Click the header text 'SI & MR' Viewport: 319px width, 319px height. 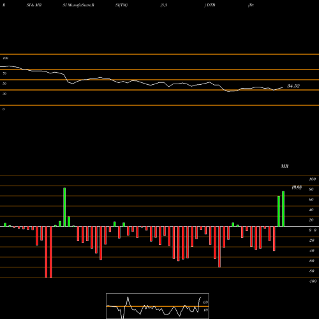tap(34, 5)
